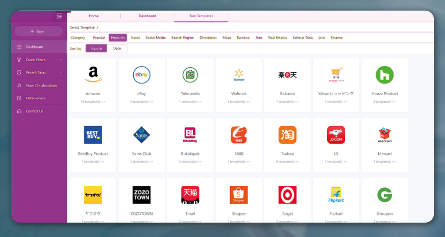Open Data Service in sidebar

coord(39,98)
